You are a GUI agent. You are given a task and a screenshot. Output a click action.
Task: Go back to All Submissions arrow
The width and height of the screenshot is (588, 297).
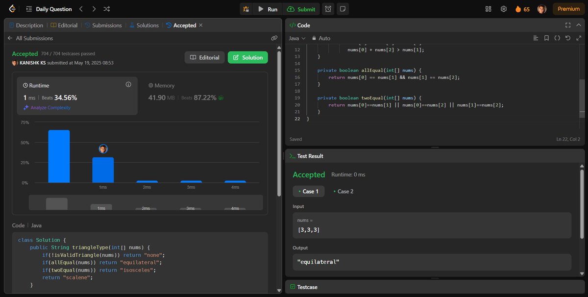tap(10, 38)
